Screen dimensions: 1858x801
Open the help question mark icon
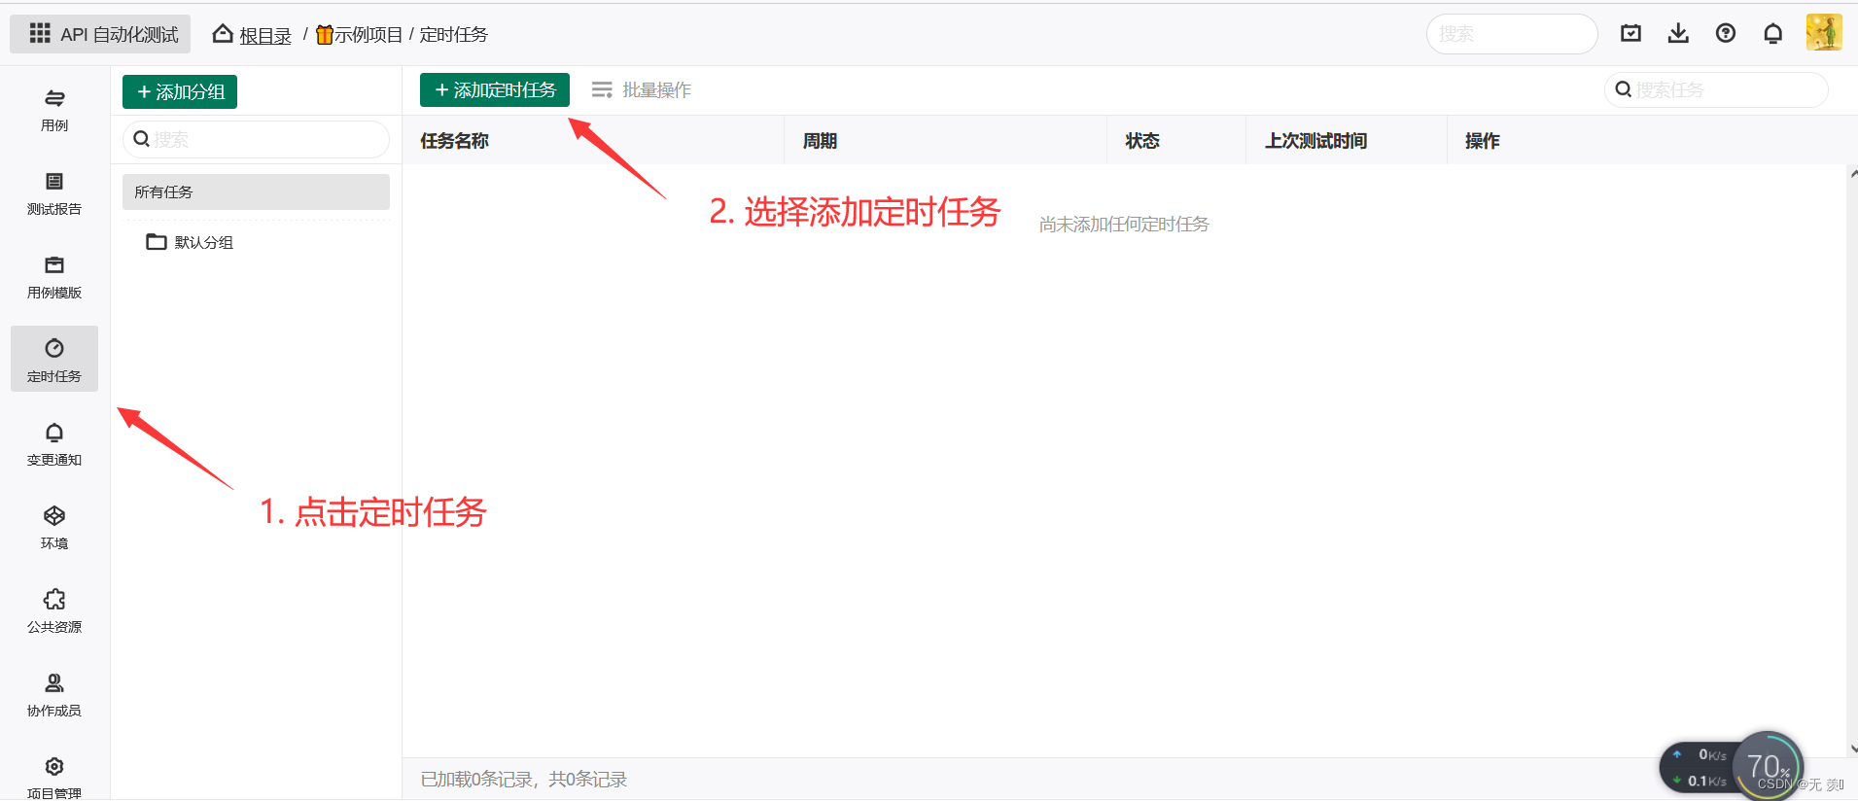pos(1726,34)
